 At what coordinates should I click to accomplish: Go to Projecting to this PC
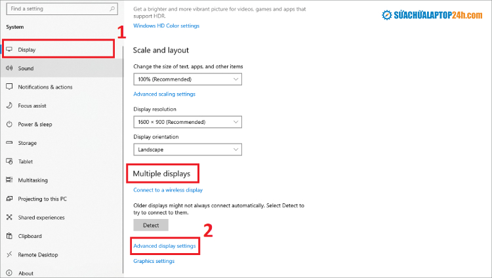(42, 199)
